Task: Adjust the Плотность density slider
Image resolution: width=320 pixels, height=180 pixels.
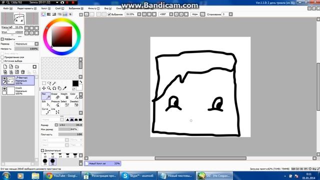Action: 70,134
